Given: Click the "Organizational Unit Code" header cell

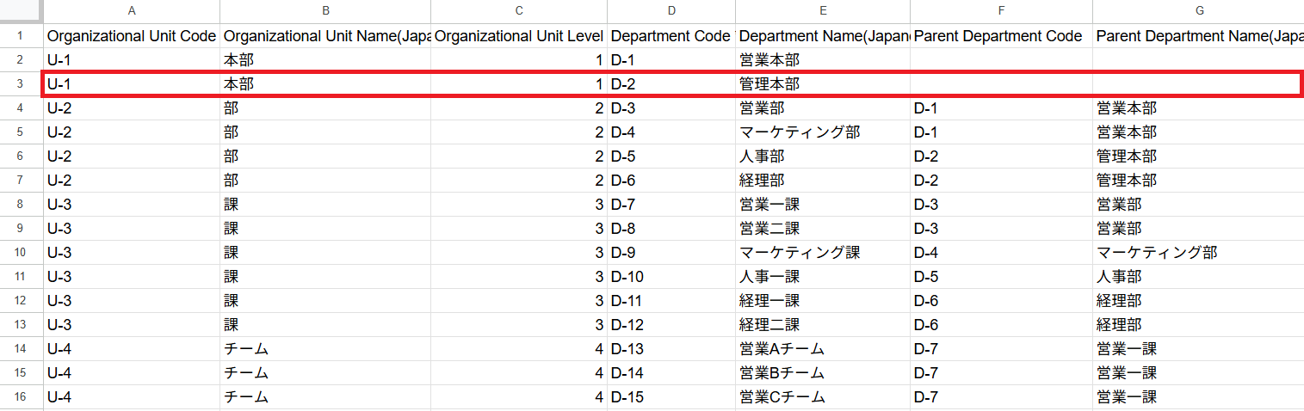Looking at the screenshot, I should click(132, 36).
